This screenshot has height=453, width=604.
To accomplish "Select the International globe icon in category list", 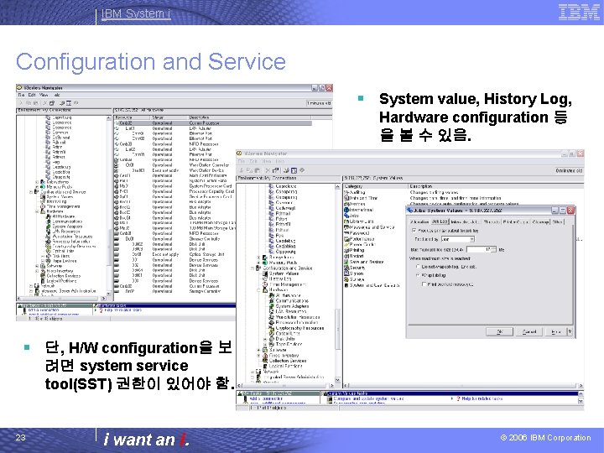I will coord(346,210).
